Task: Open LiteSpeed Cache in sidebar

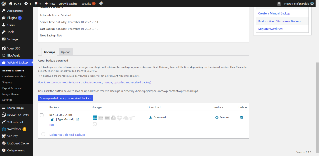Action: 17,143
